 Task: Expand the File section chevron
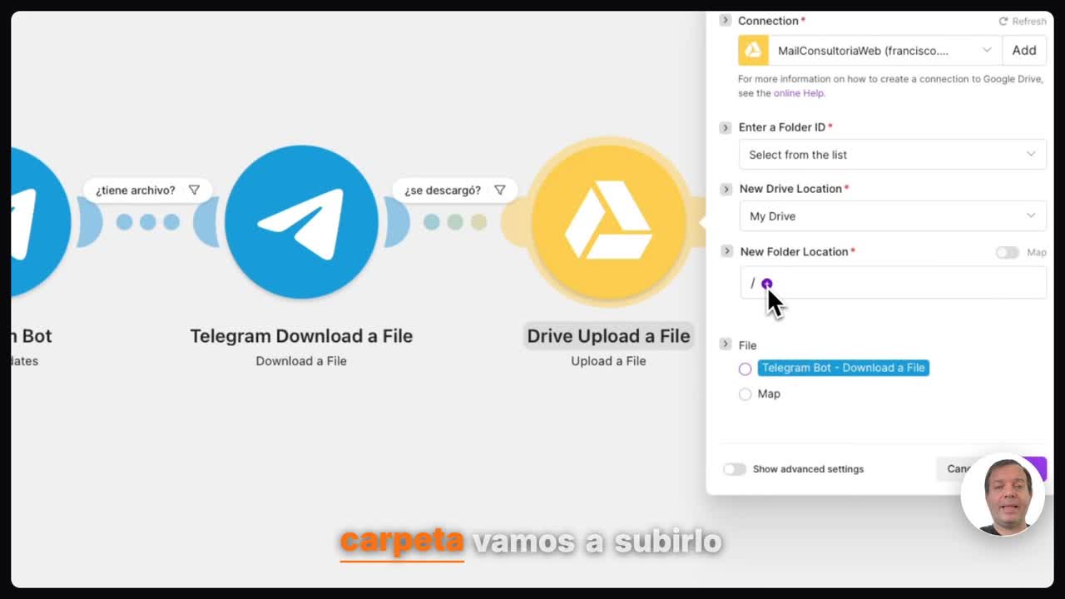(726, 344)
